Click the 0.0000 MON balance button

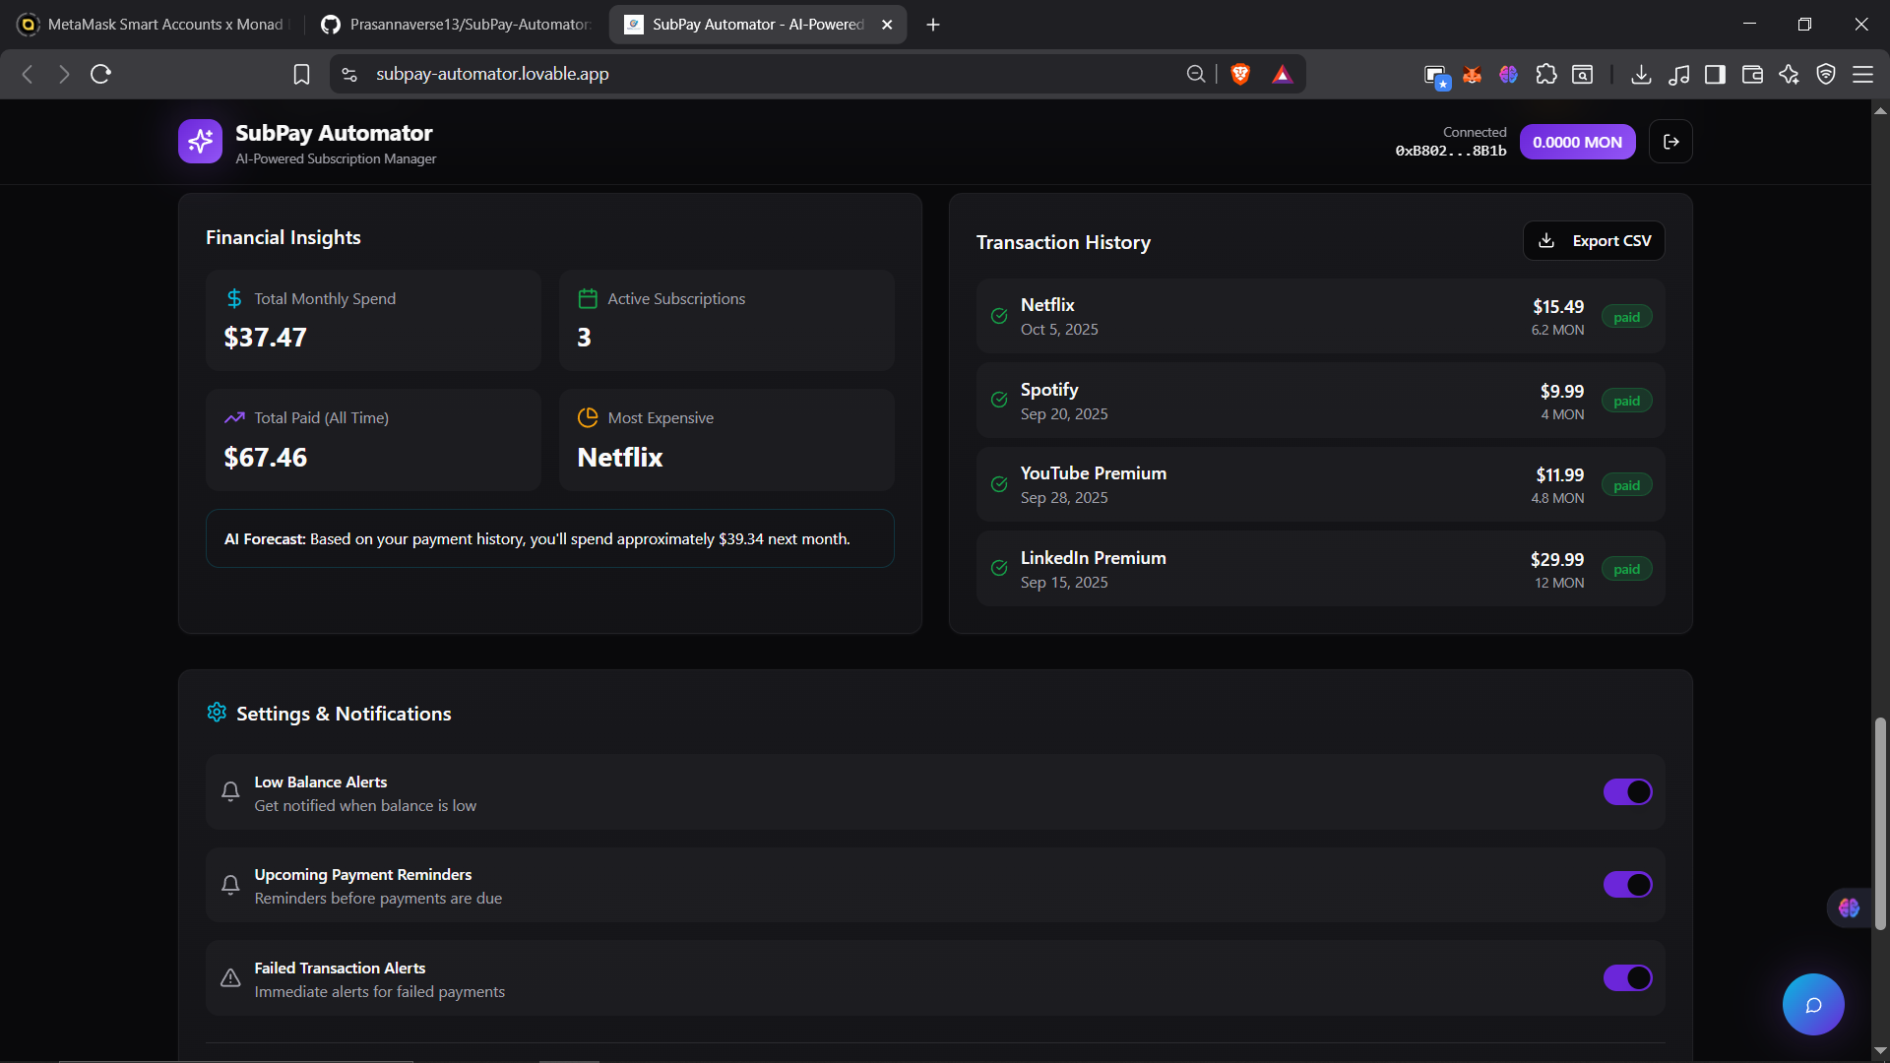click(1577, 142)
